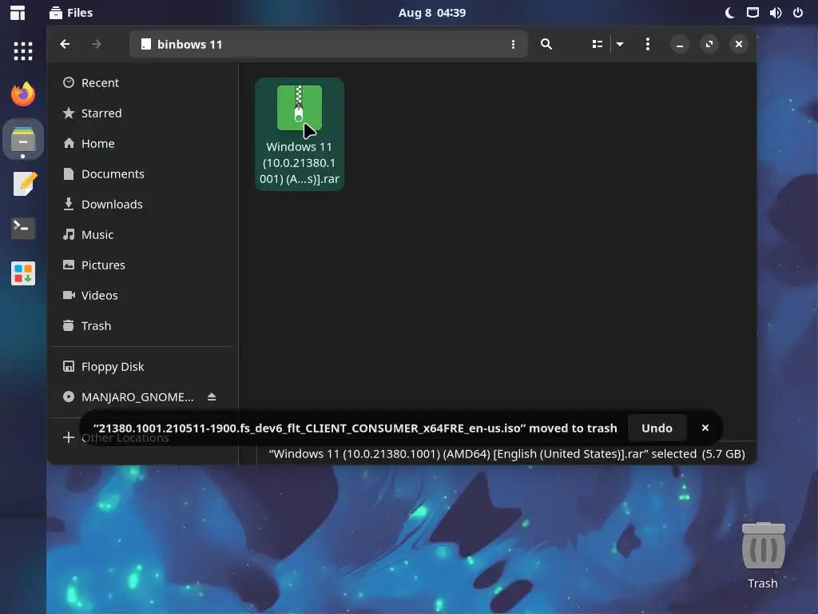
Task: Launch Firefox from the dock
Action: pyautogui.click(x=23, y=94)
